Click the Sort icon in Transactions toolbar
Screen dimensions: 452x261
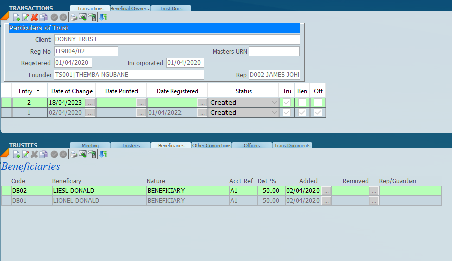click(103, 17)
